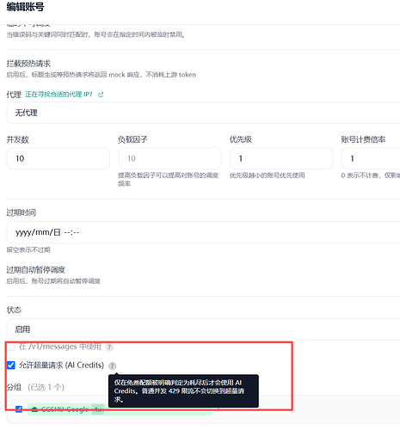Open the 代理 dropdown showing 无代理
Screen dimensions: 400x430
click(203, 113)
